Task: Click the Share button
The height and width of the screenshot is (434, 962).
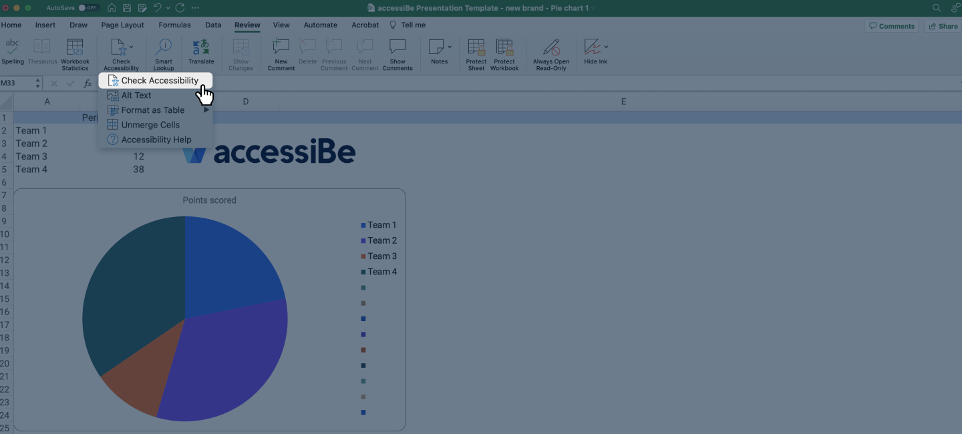Action: (x=943, y=25)
